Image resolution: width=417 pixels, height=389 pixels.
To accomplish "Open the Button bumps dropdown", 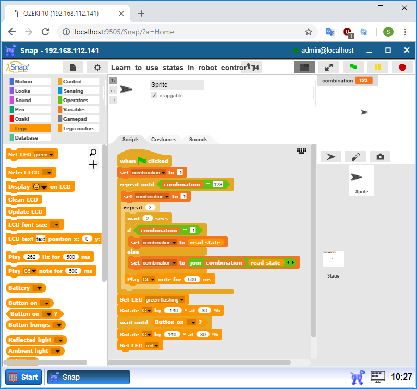I will pos(58,325).
